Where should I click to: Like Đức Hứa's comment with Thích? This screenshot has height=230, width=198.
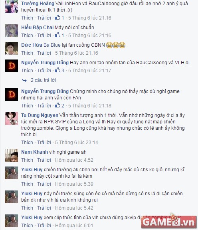coord(27,53)
